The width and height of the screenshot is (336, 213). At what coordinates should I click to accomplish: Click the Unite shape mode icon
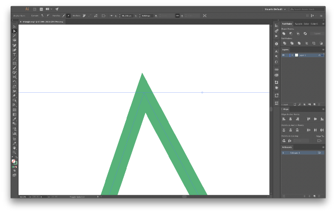click(x=284, y=34)
